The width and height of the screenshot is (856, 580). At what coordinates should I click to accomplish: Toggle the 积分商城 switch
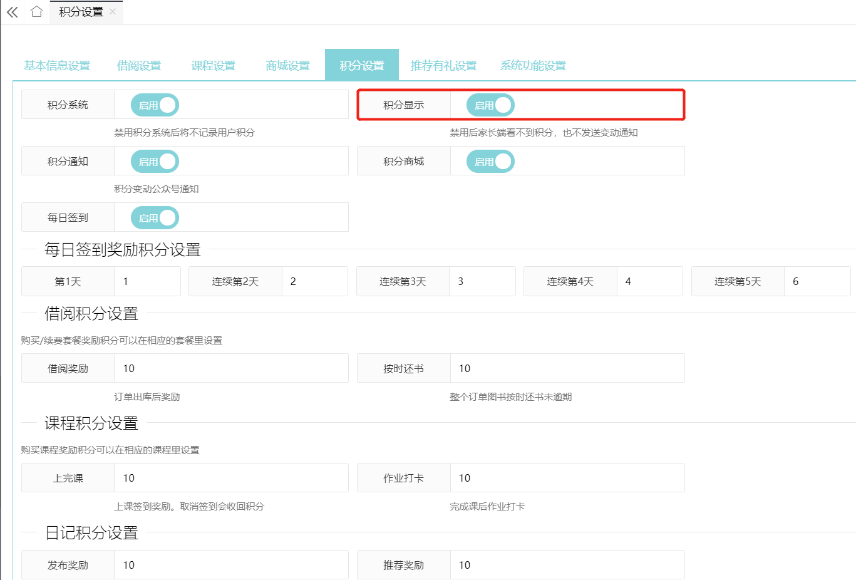point(490,162)
